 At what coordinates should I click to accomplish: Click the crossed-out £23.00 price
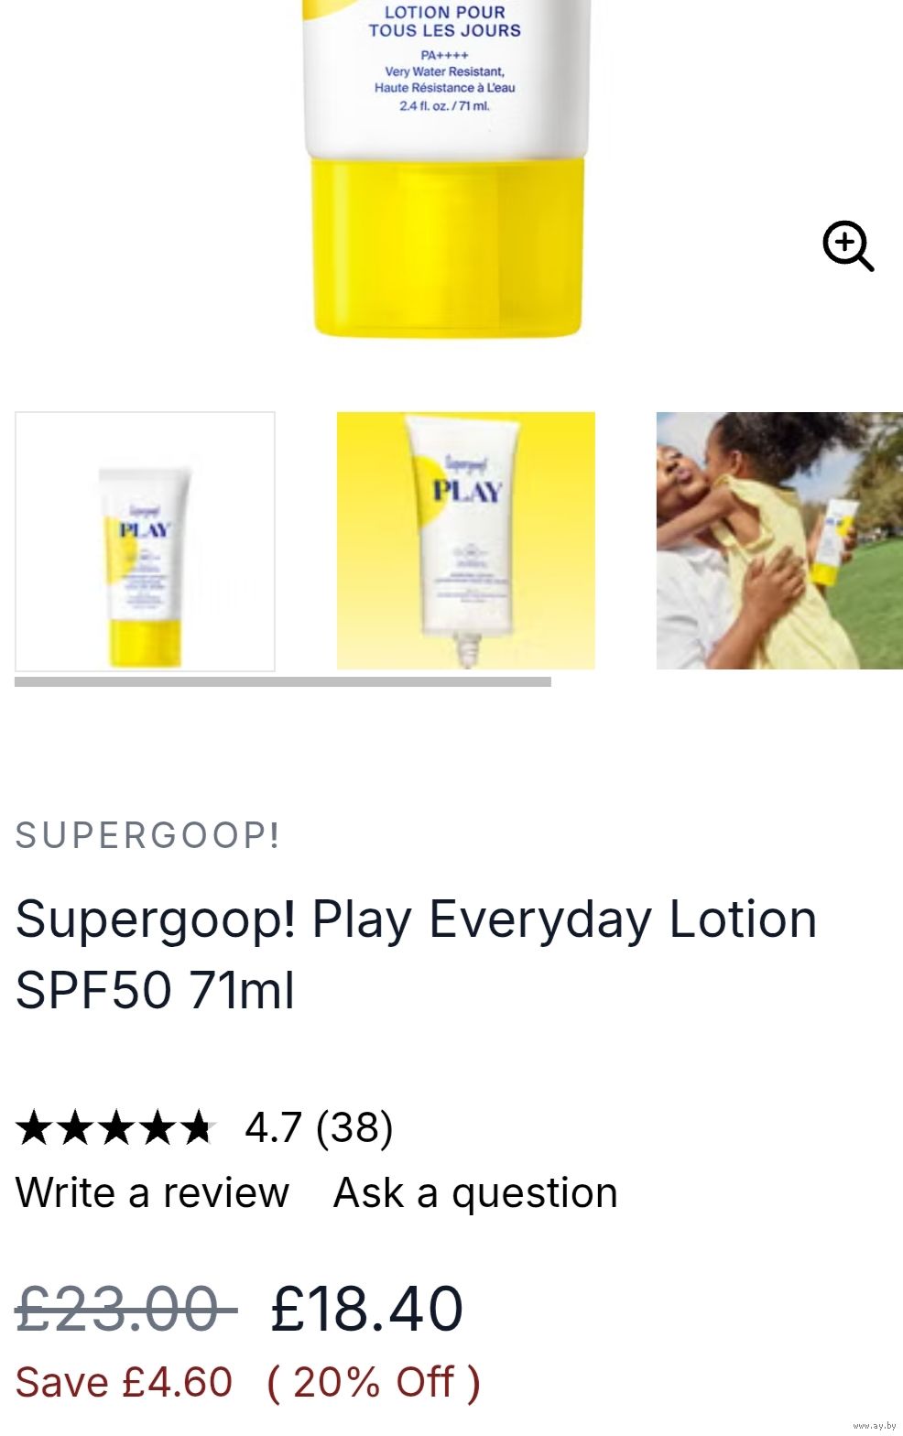(x=126, y=1308)
